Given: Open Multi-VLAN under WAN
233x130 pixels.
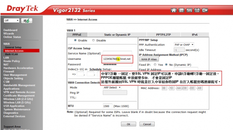Looking at the screenshot, I should 11,54.
